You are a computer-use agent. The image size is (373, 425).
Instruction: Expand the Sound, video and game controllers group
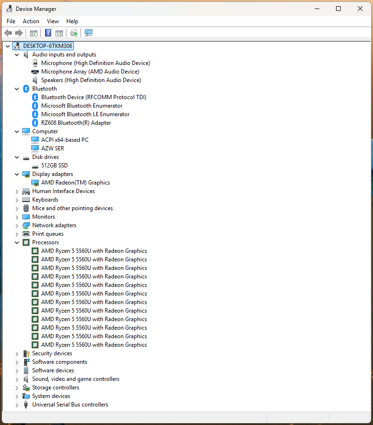tap(17, 379)
